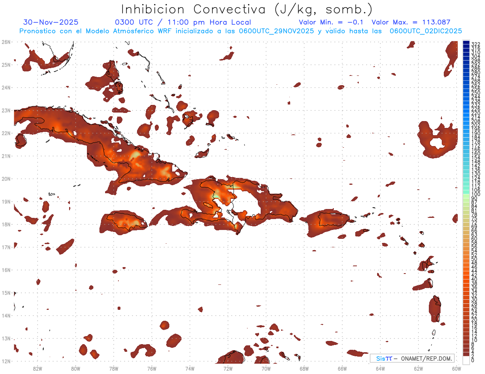Image resolution: width=485 pixels, height=374 pixels.
Task: Click the '17N' latitude label
Action: click(6, 247)
